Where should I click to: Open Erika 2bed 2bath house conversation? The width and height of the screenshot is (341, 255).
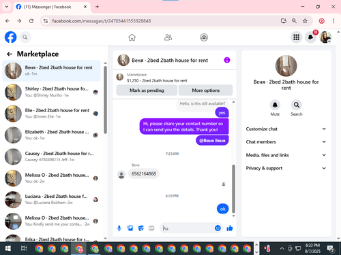[52, 238]
